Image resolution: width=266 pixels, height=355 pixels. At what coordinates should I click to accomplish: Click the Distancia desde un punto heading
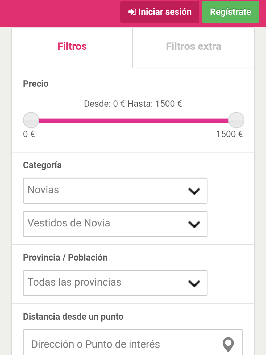tap(73, 317)
